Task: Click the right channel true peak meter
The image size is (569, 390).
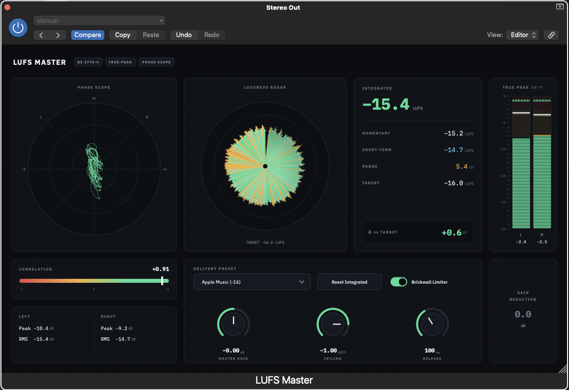Action: (x=542, y=162)
